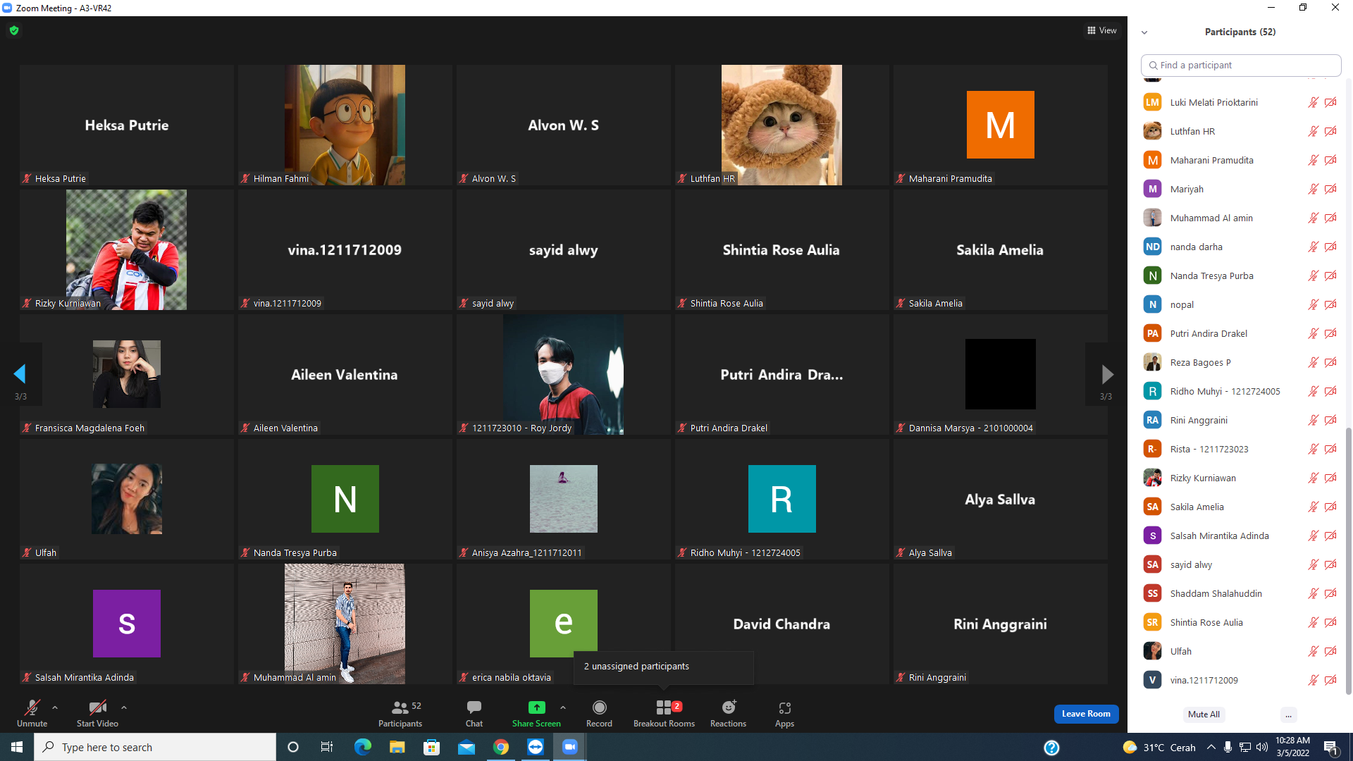Open Google Chrome from taskbar
This screenshot has height=761, width=1353.
[501, 747]
